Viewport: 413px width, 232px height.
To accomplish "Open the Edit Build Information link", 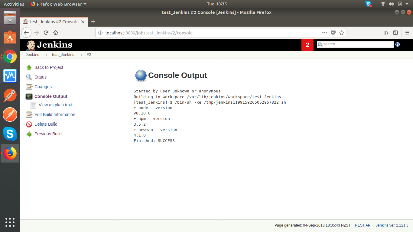I will (x=55, y=114).
